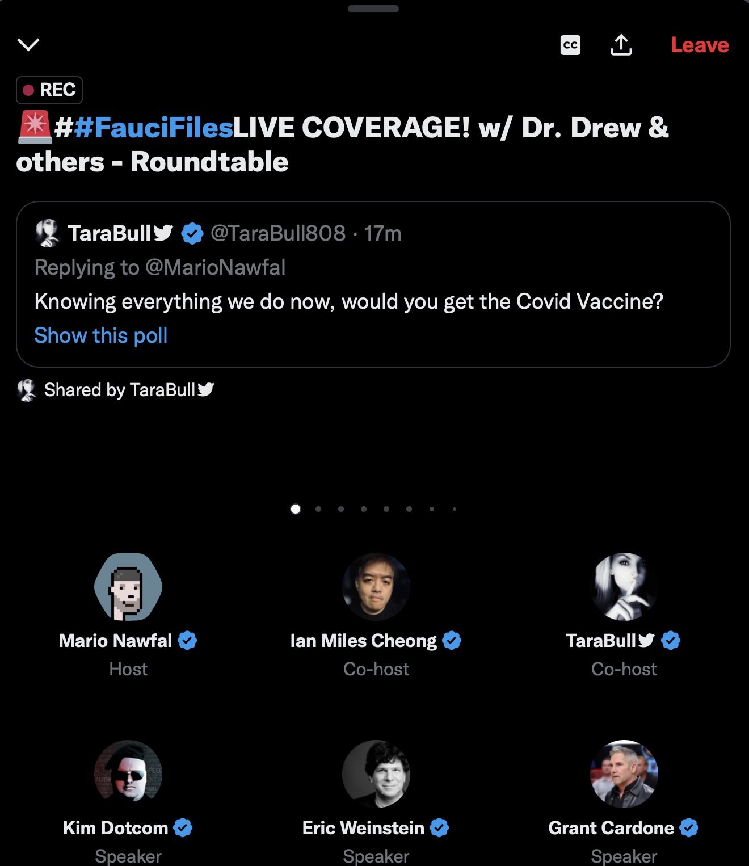Viewport: 749px width, 866px height.
Task: Open TaraBull's avatar in the shared tweet
Action: pyautogui.click(x=48, y=233)
